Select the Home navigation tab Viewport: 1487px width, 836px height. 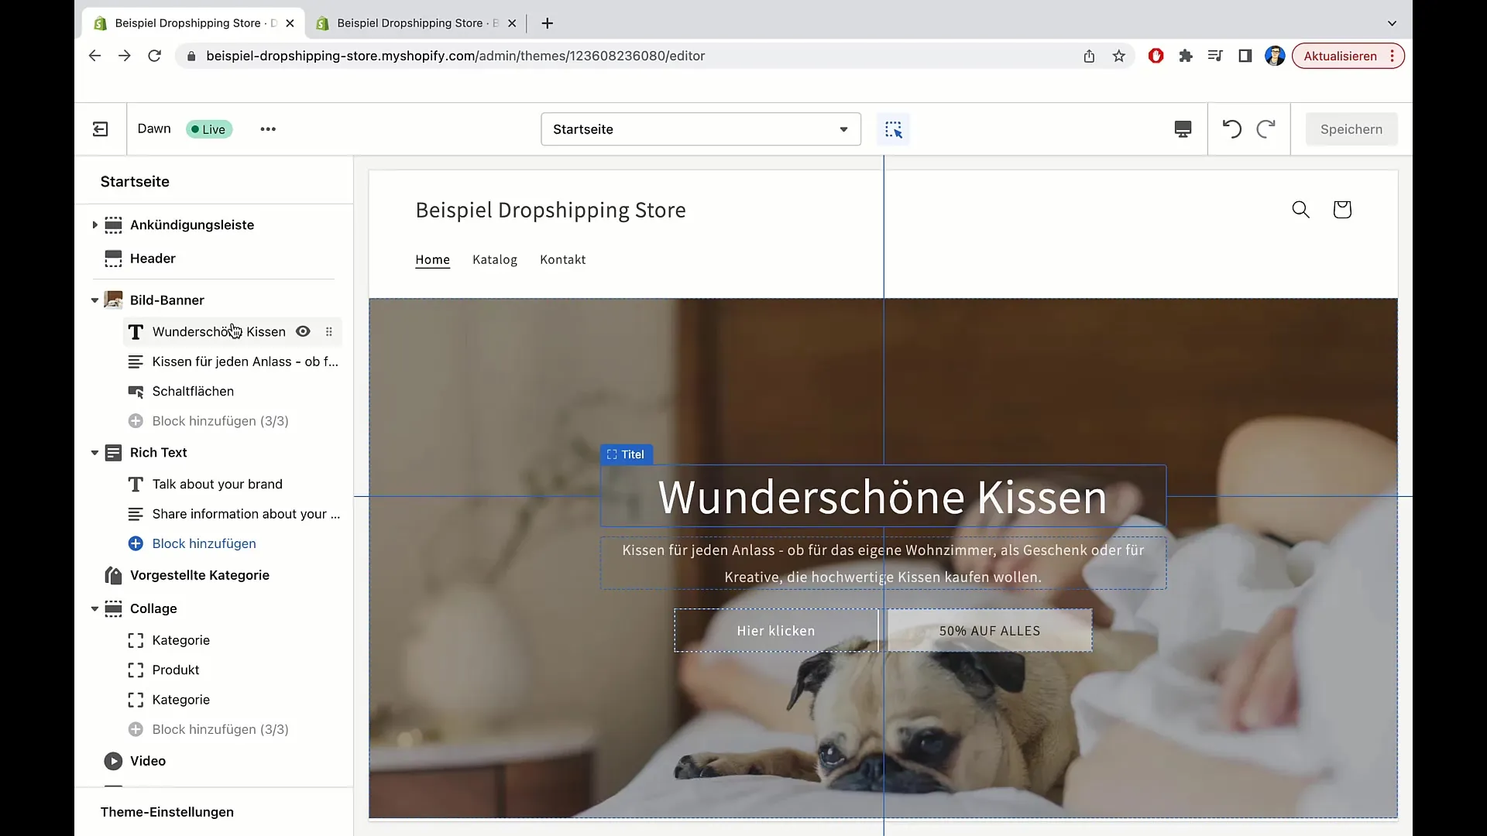click(x=432, y=259)
